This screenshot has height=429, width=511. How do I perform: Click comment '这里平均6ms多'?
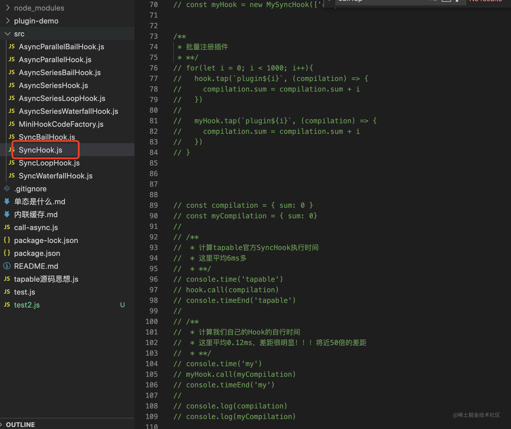tap(223, 258)
